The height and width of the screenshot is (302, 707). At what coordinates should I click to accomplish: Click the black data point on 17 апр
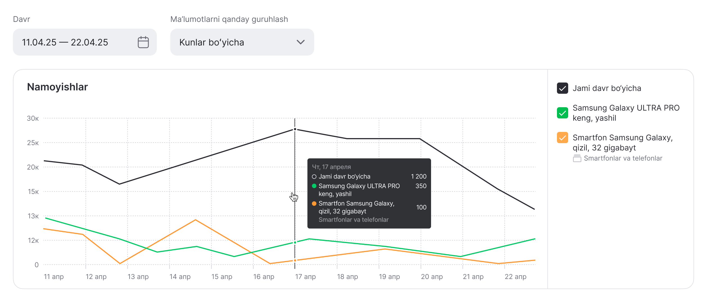295,129
